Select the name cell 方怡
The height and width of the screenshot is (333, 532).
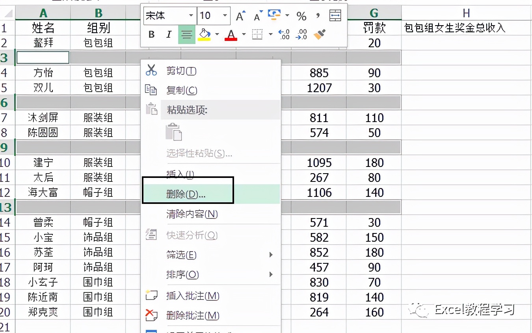tap(43, 73)
